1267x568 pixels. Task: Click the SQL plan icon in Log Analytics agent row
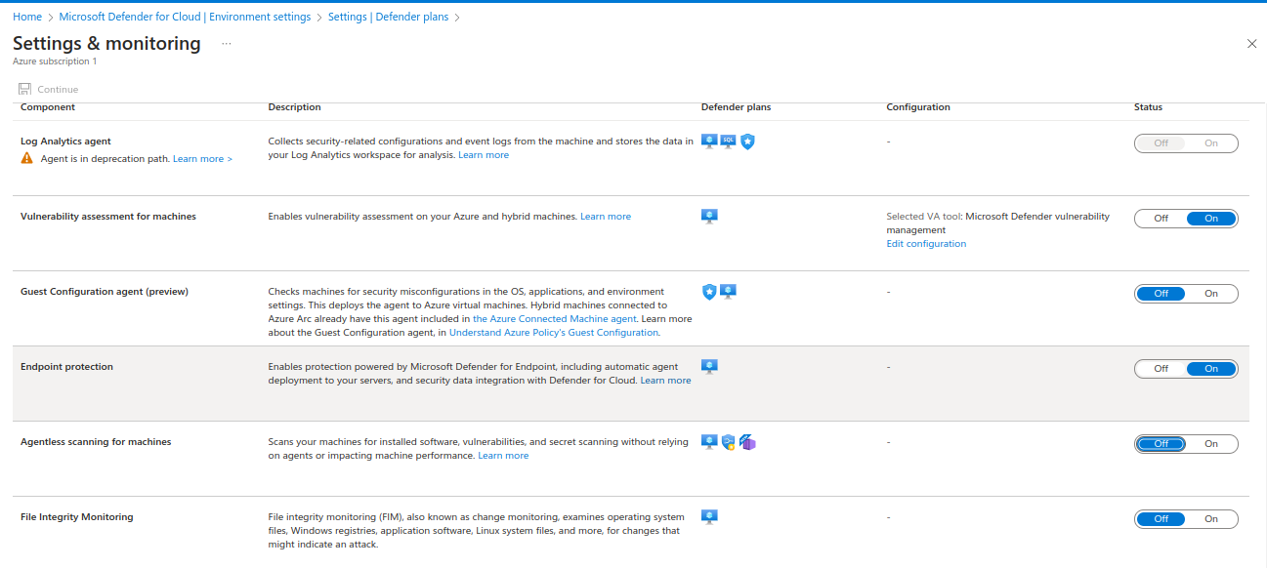(x=728, y=142)
